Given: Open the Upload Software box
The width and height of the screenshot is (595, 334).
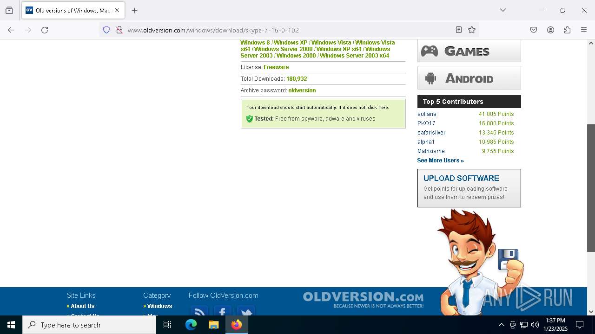Looking at the screenshot, I should point(469,188).
